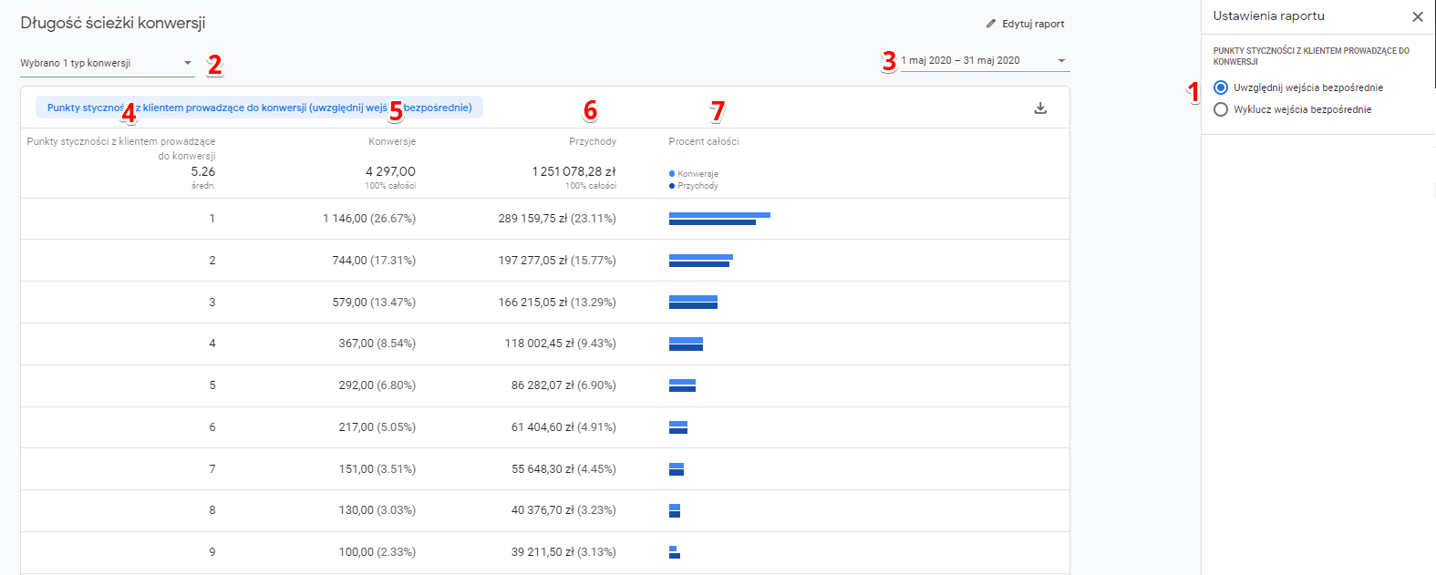Open Edytuj raport link
The height and width of the screenshot is (575, 1436).
coord(1025,24)
